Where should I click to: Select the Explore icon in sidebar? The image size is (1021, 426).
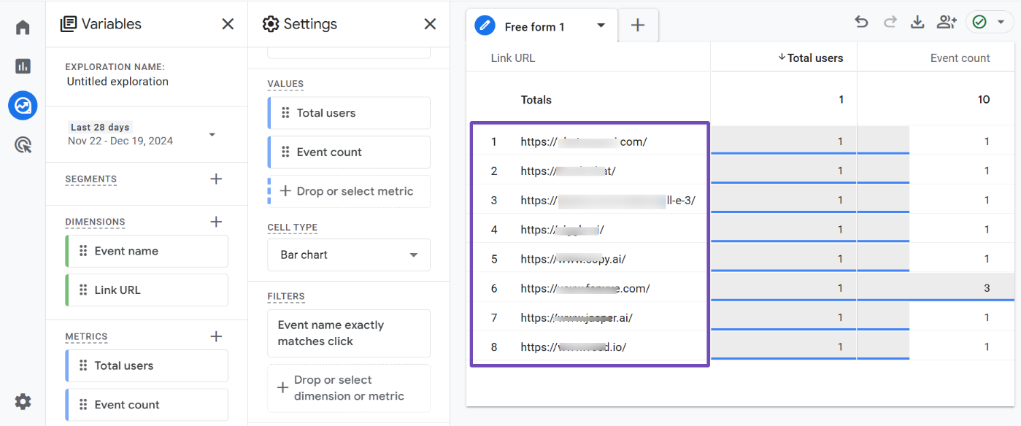[23, 106]
